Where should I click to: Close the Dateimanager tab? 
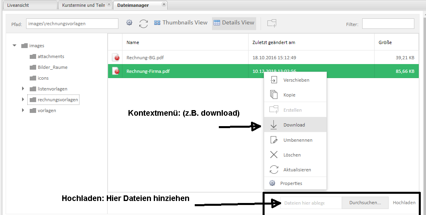click(164, 4)
